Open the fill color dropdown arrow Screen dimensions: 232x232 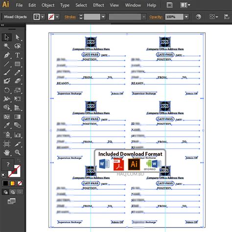click(43, 17)
